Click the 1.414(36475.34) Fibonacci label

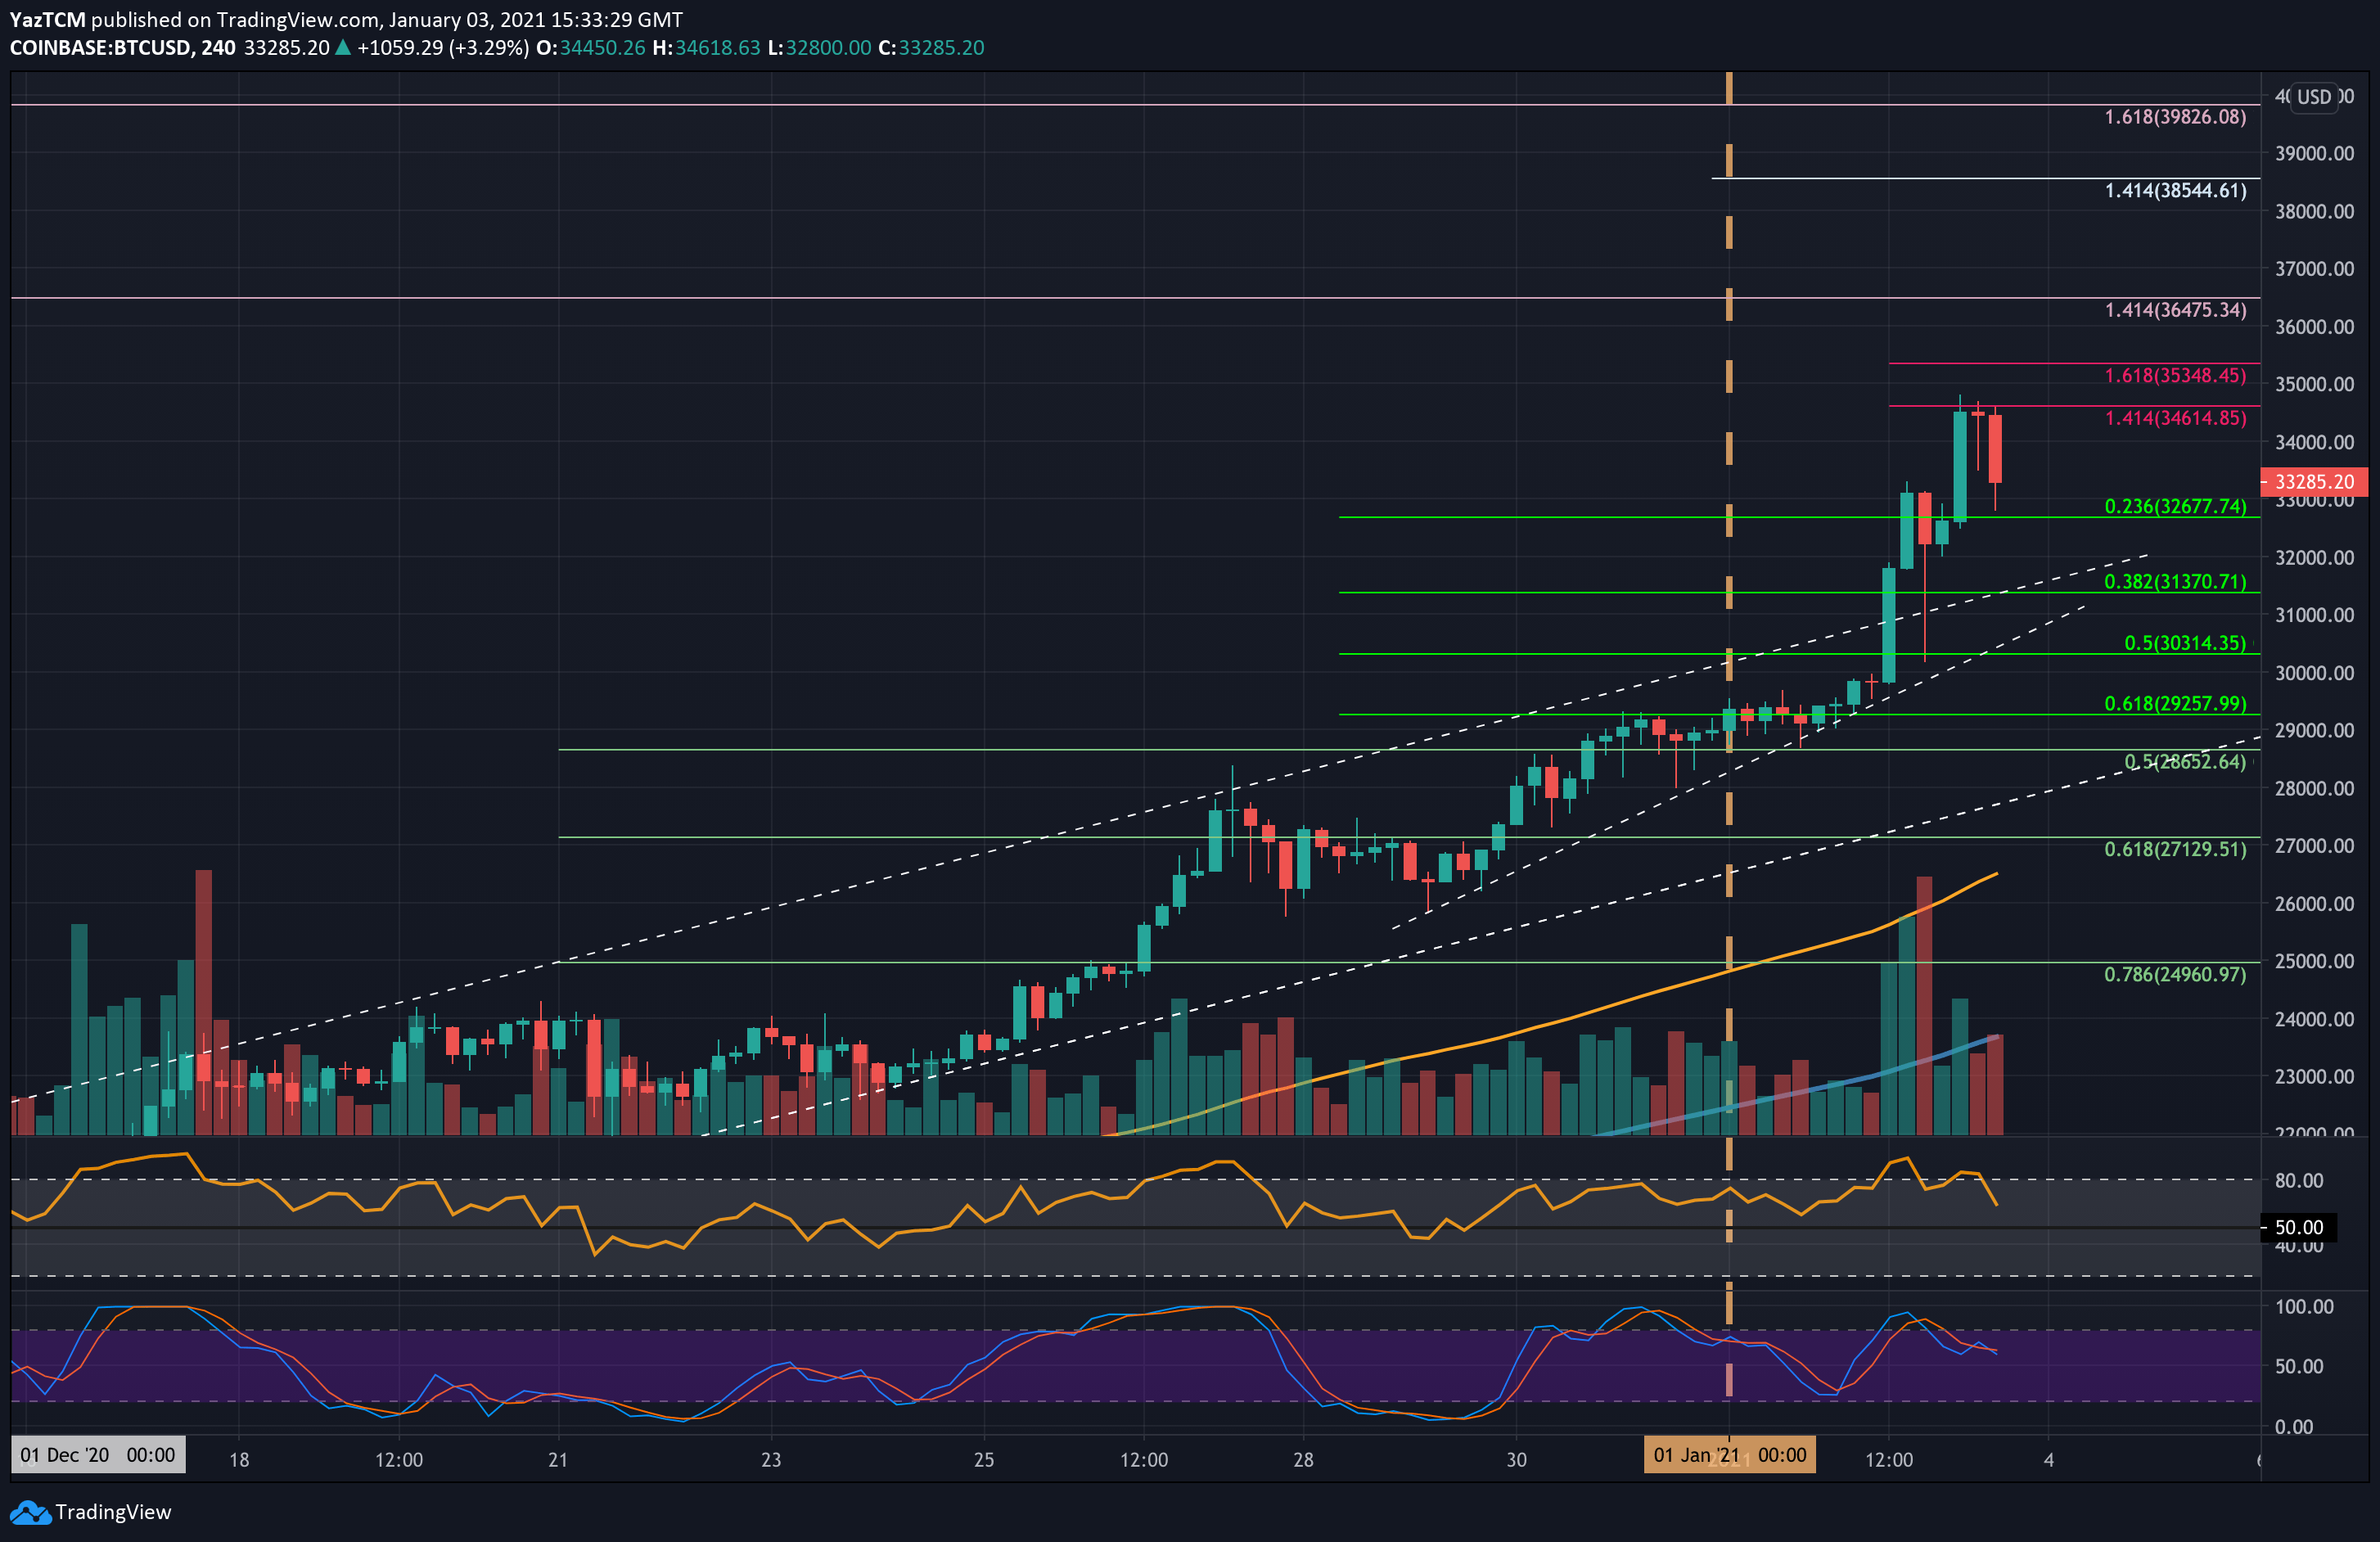click(x=2175, y=310)
